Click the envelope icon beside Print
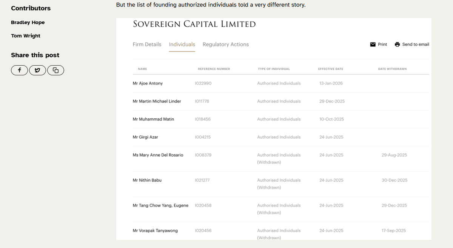Image resolution: width=453 pixels, height=248 pixels. coord(373,44)
